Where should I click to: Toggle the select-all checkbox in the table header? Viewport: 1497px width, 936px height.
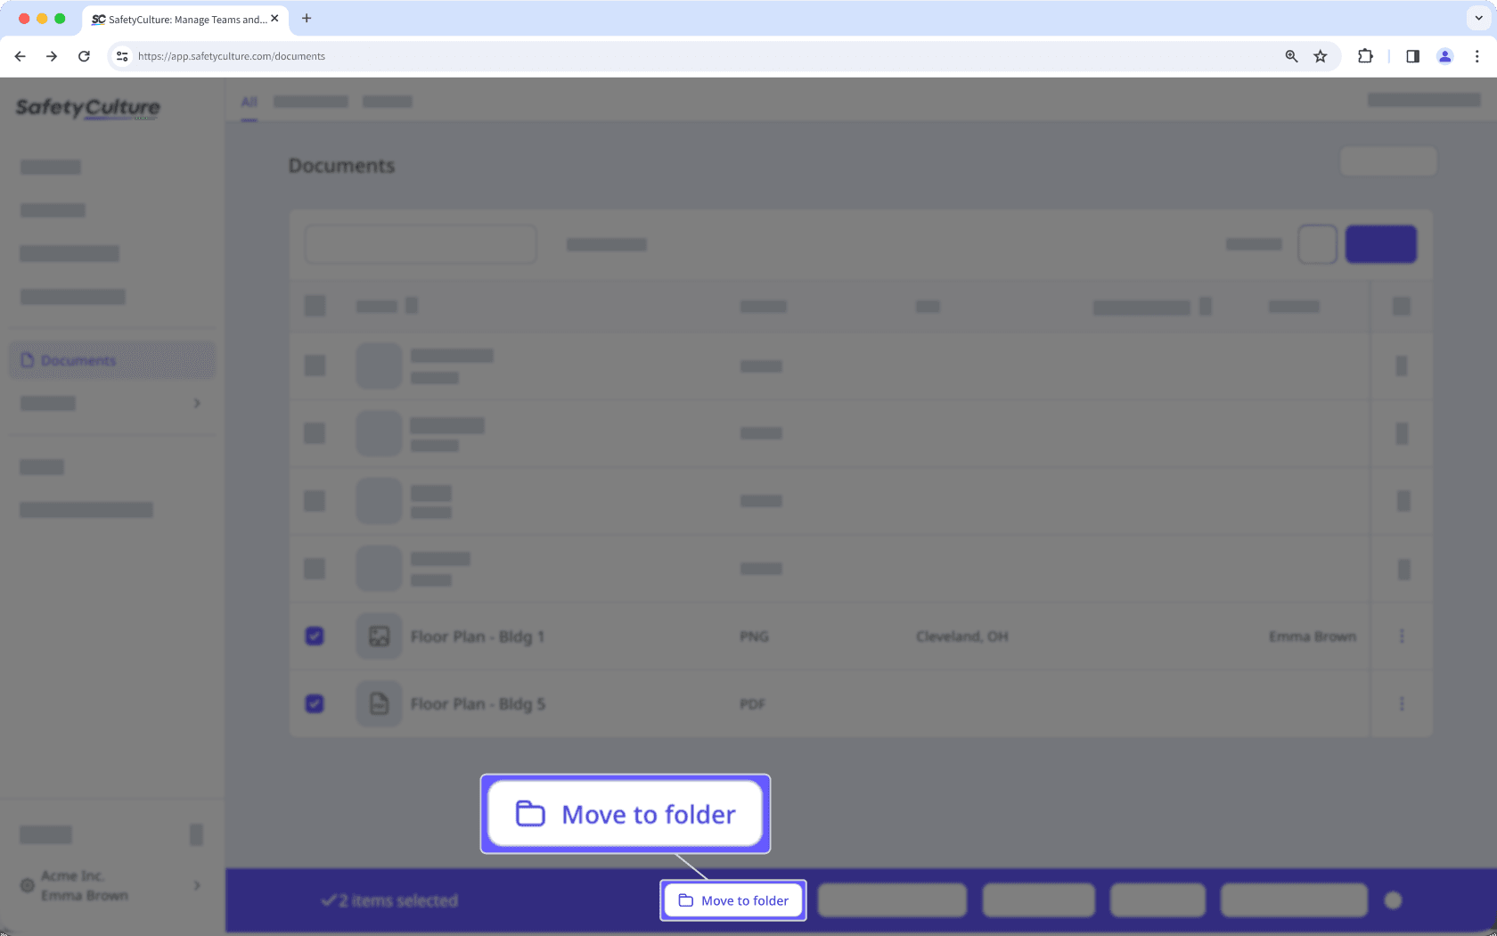click(315, 305)
